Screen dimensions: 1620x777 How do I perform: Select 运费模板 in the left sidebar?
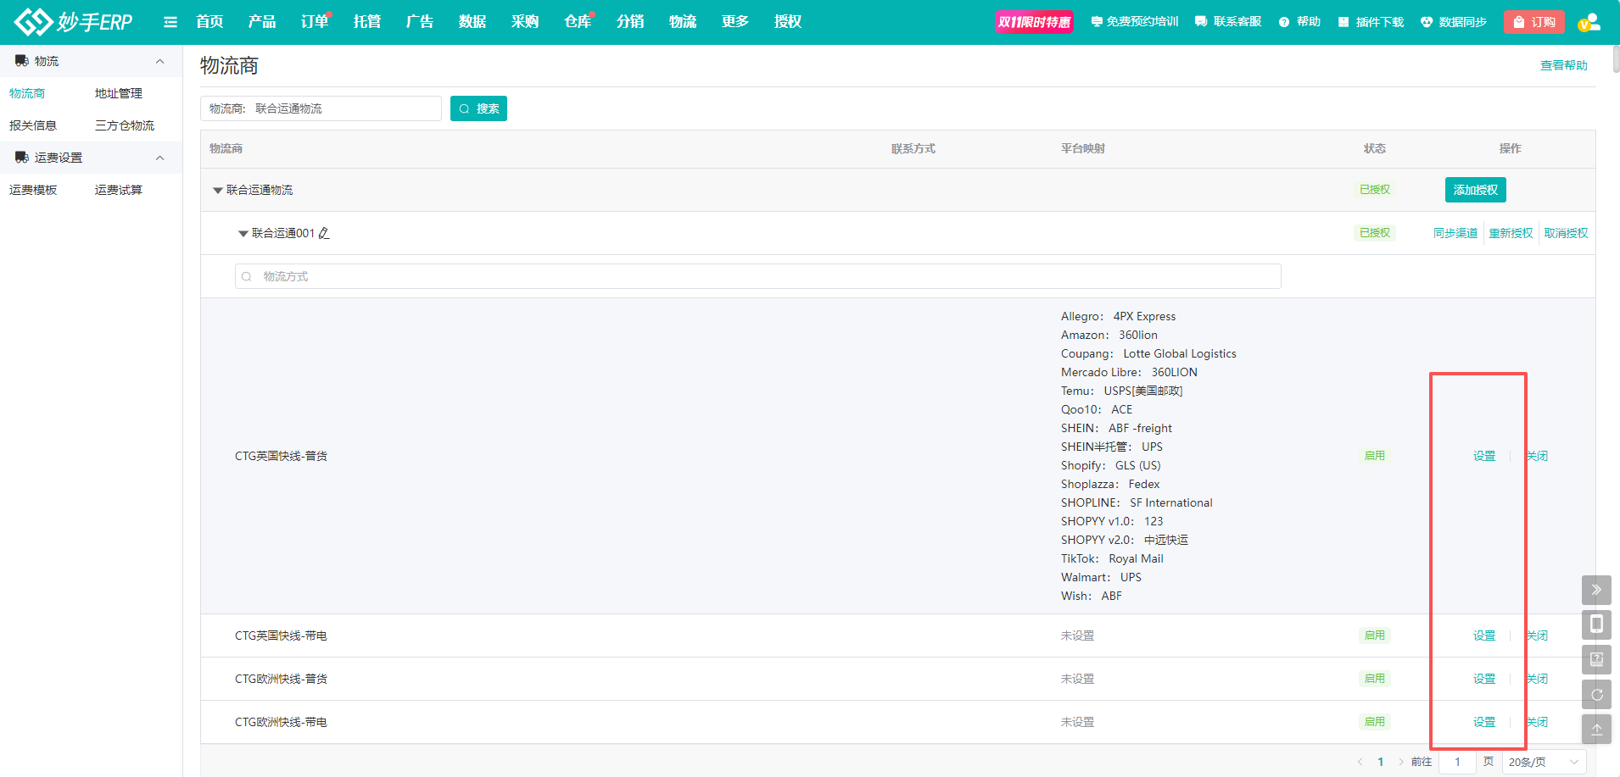pyautogui.click(x=33, y=190)
